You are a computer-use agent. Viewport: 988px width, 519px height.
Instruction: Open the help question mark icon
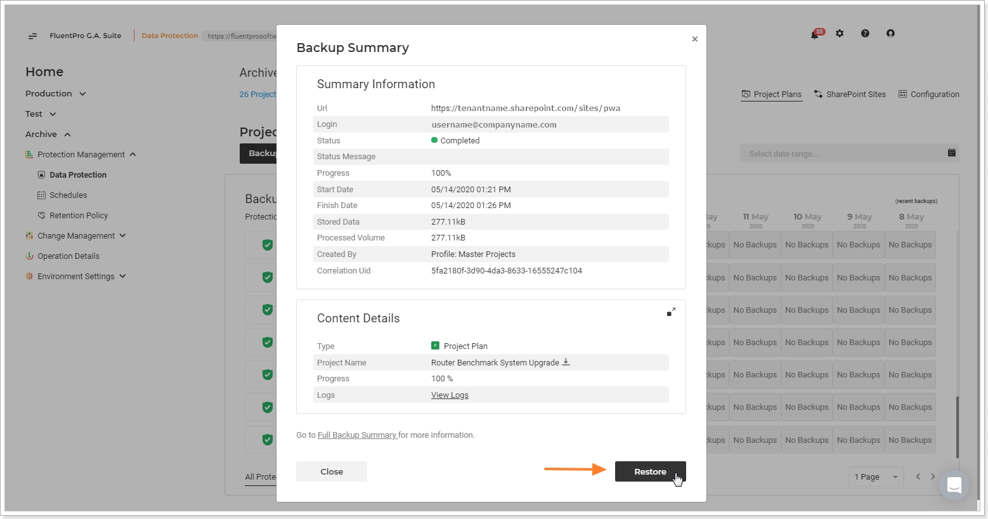(865, 34)
